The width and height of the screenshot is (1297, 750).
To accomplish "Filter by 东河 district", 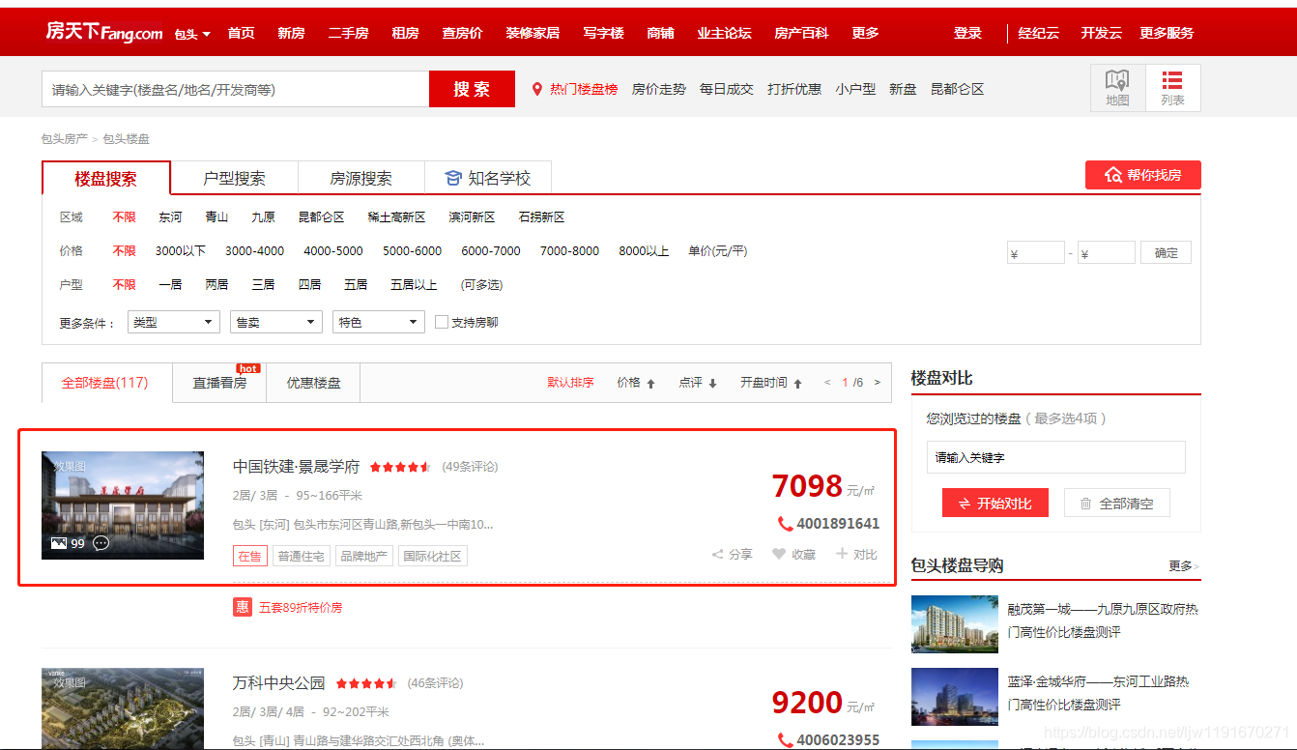I will coord(170,217).
